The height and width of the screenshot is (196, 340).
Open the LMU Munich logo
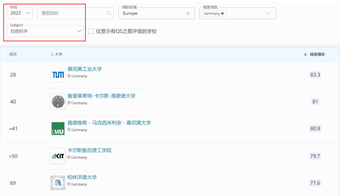58,128
